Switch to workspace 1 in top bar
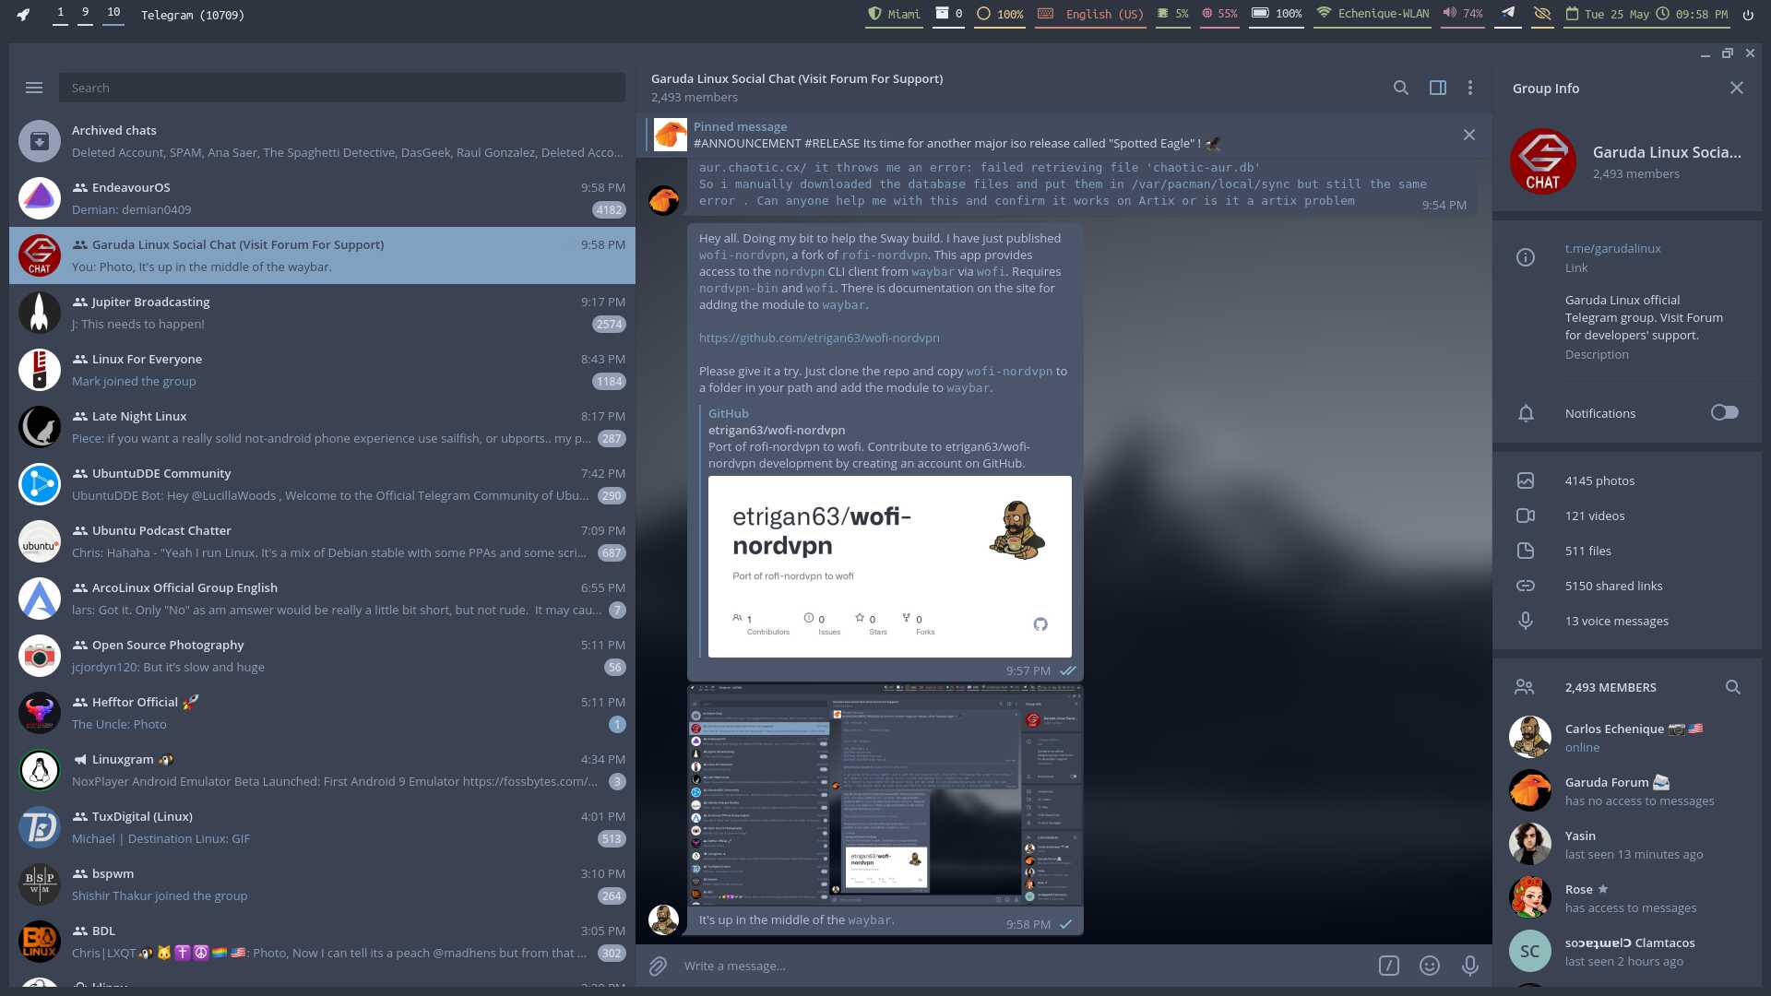This screenshot has height=996, width=1771. (60, 13)
